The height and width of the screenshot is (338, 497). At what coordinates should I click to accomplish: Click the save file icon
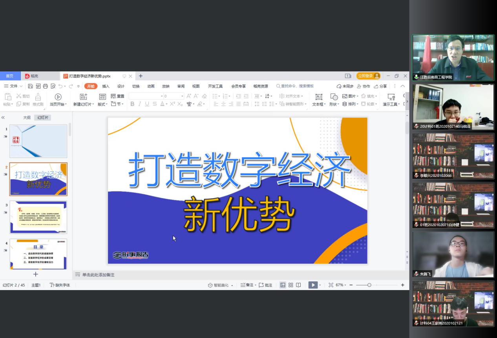click(x=31, y=86)
